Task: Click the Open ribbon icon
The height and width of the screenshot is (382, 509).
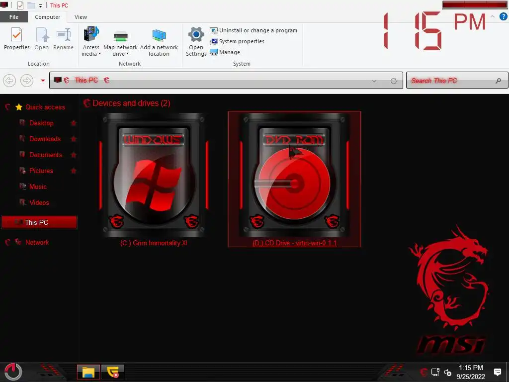Action: (x=42, y=39)
